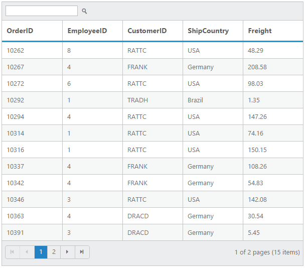
Task: Click the OrderID 10391 cell
Action: 16,232
